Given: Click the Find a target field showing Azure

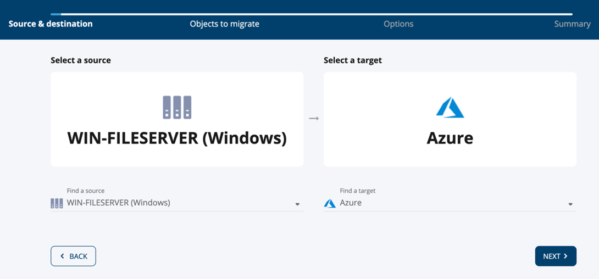Looking at the screenshot, I should click(450, 203).
